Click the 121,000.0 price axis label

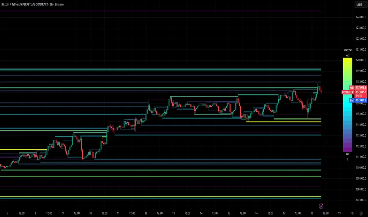click(361, 49)
